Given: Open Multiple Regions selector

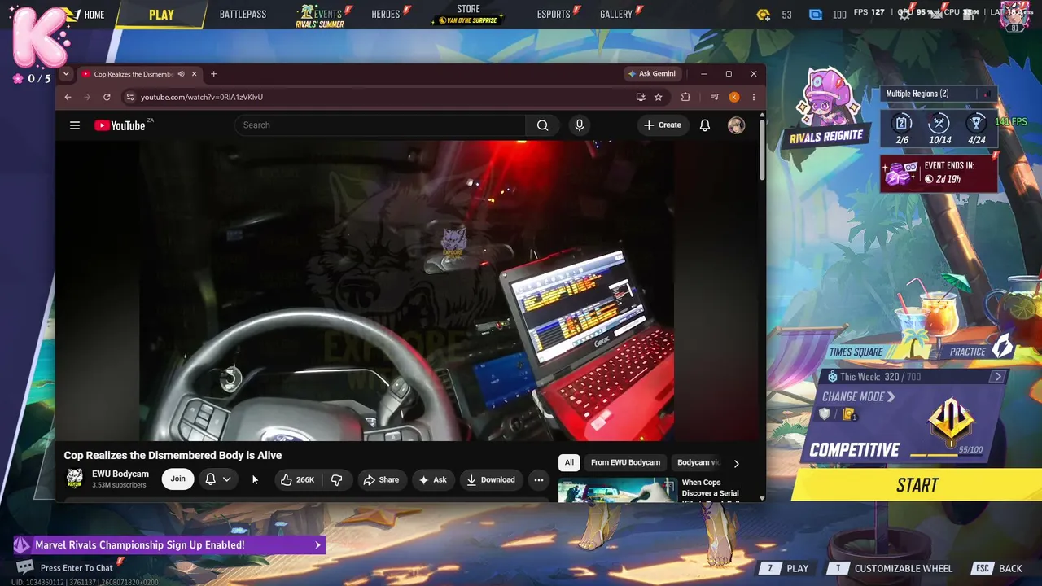Looking at the screenshot, I should [939, 94].
